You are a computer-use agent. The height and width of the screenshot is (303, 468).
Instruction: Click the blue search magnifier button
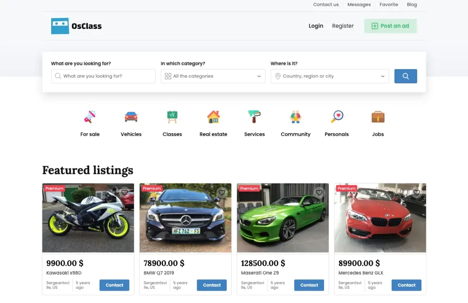pyautogui.click(x=406, y=76)
